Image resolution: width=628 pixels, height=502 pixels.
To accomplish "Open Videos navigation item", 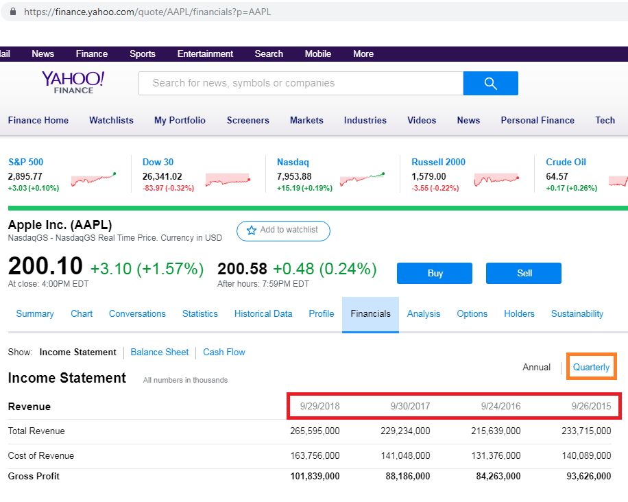I will 422,120.
